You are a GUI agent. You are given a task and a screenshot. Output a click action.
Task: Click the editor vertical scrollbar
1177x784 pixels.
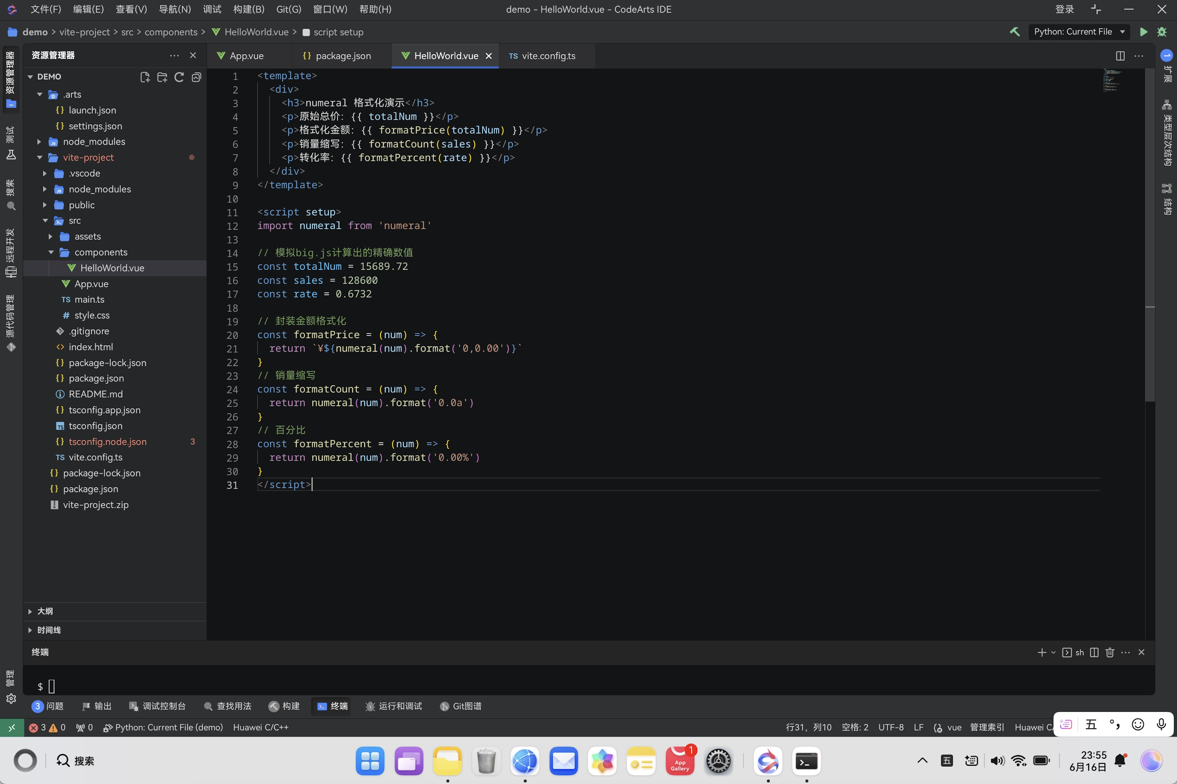tap(1149, 235)
